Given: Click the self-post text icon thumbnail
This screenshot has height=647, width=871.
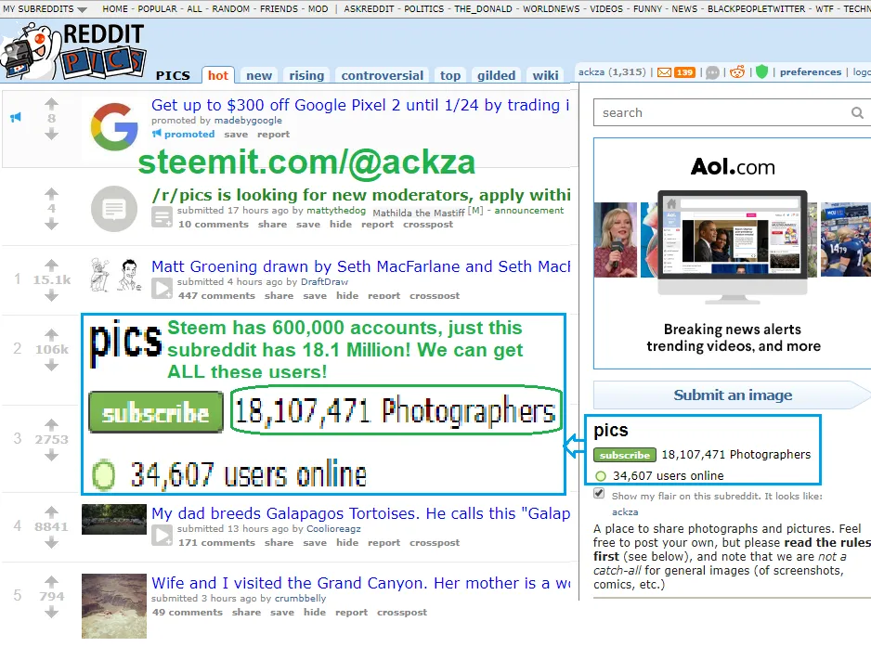Looking at the screenshot, I should (x=114, y=209).
